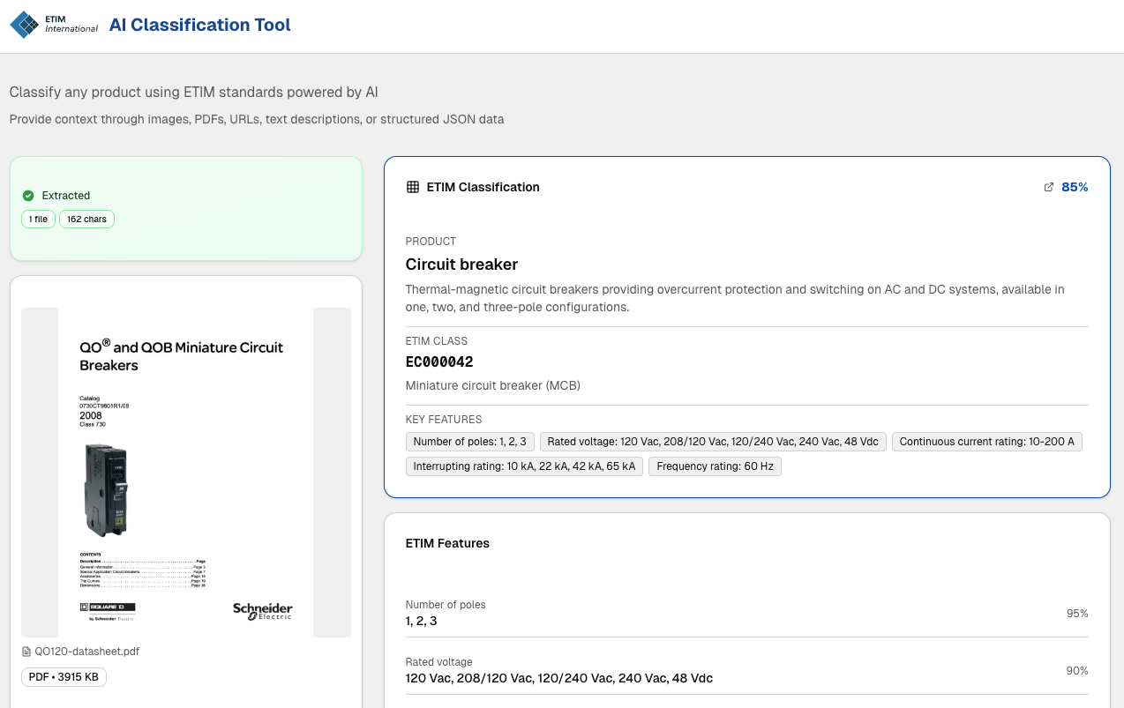Click the green Extracted checkmark icon
1124x708 pixels.
click(28, 196)
